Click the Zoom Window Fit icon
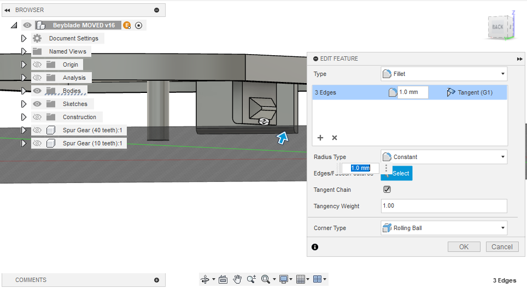527x288 pixels. pos(266,279)
